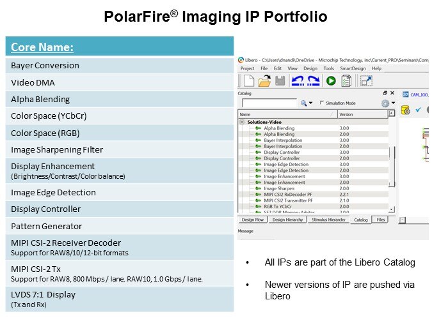Open the Tools menu
Screen dimensions: 432x323
pyautogui.click(x=328, y=68)
